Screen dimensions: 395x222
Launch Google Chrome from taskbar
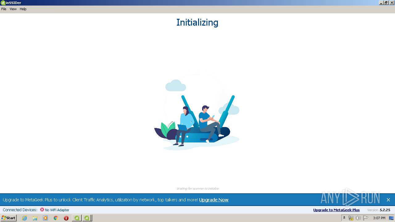56,218
